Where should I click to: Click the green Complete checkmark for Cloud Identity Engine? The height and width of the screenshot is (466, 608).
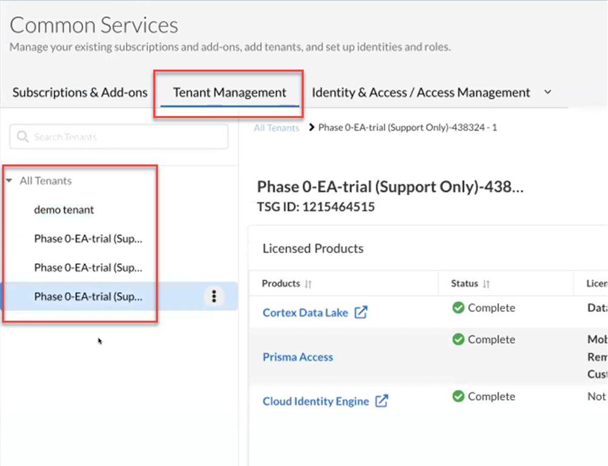pyautogui.click(x=458, y=397)
